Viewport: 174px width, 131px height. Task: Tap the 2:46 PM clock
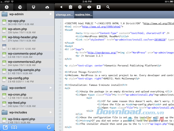pos(87,1)
